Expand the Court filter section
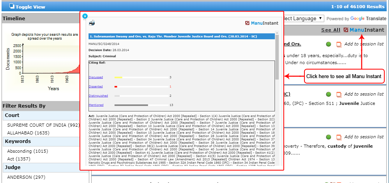Image resolution: width=389 pixels, height=183 pixels. (x=12, y=115)
